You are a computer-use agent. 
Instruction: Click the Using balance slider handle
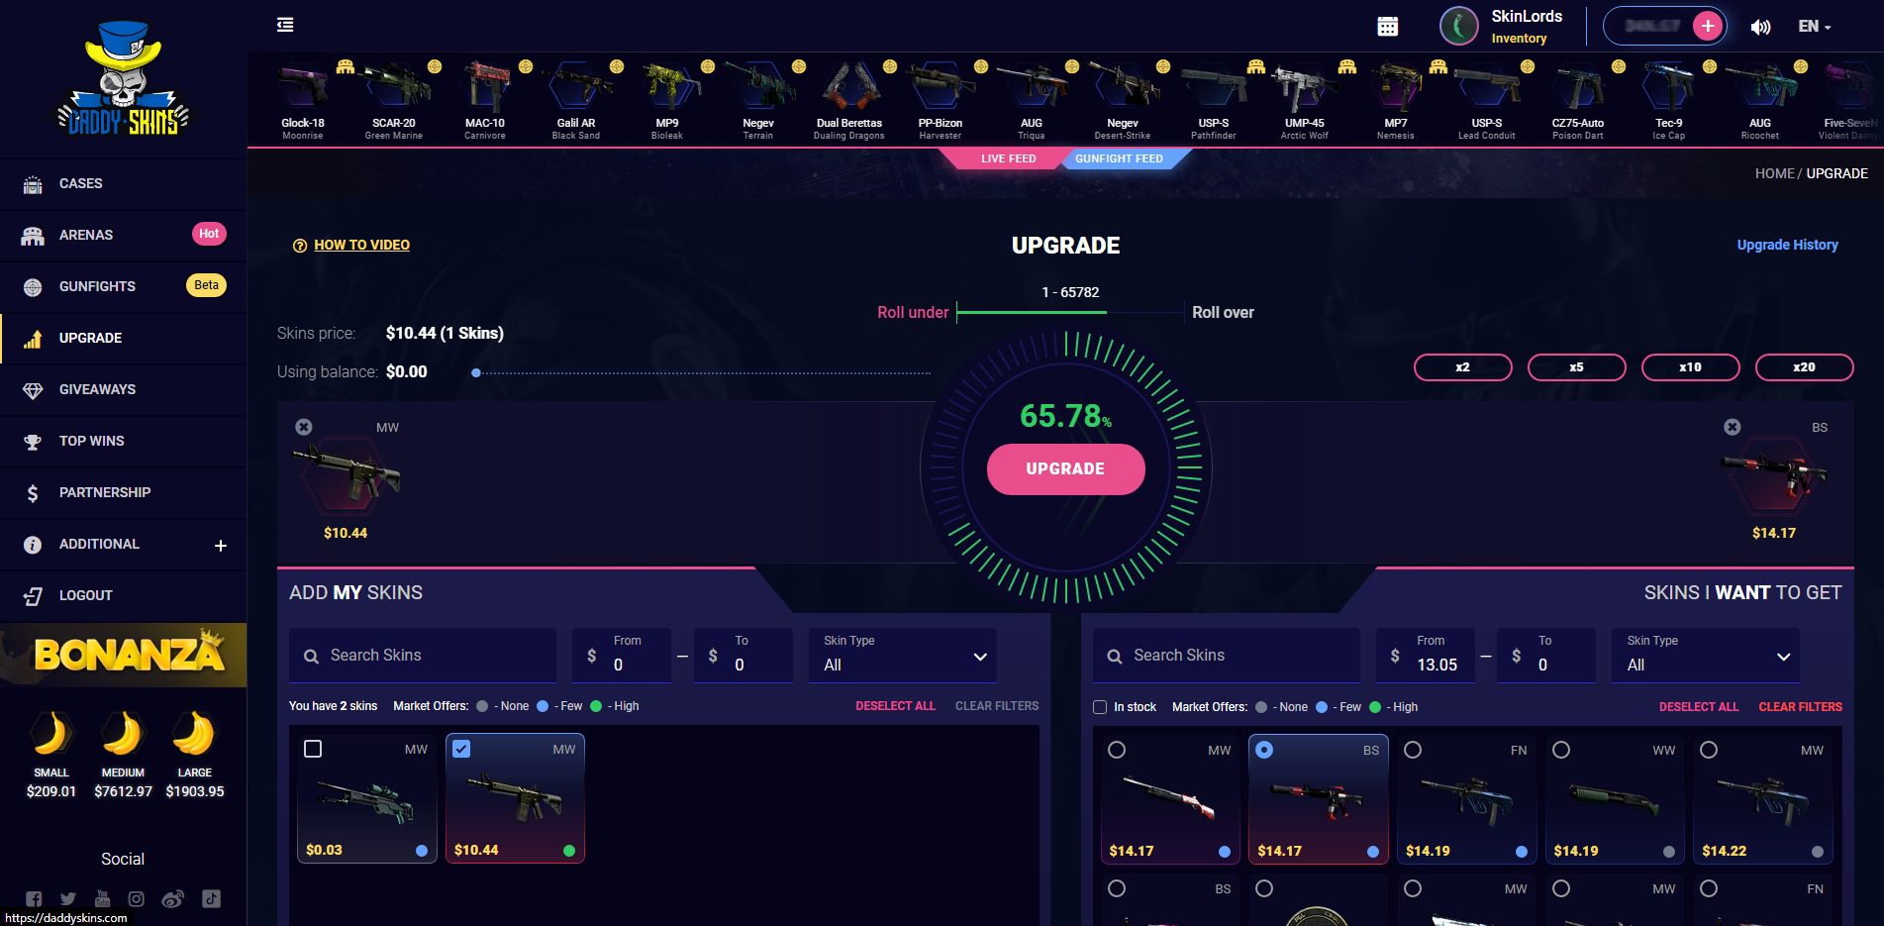tap(476, 373)
